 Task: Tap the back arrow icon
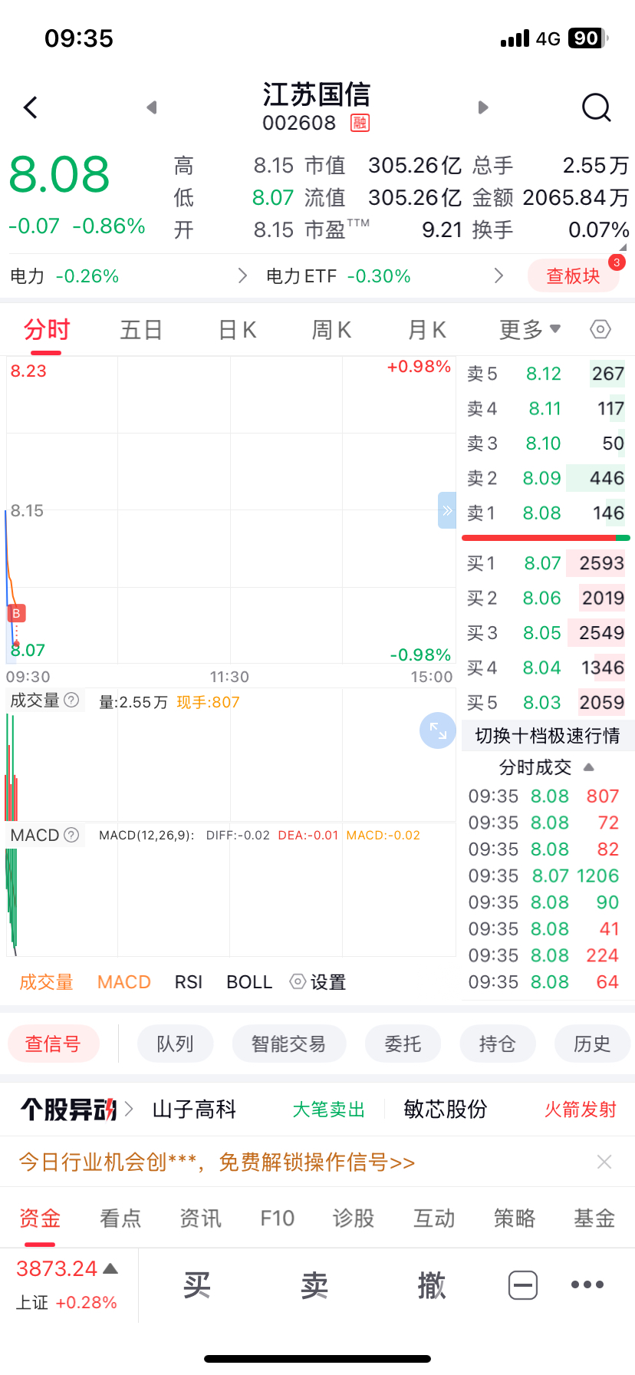(x=31, y=107)
